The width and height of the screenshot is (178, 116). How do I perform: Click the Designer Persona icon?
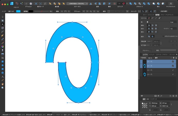(x=12, y=4)
